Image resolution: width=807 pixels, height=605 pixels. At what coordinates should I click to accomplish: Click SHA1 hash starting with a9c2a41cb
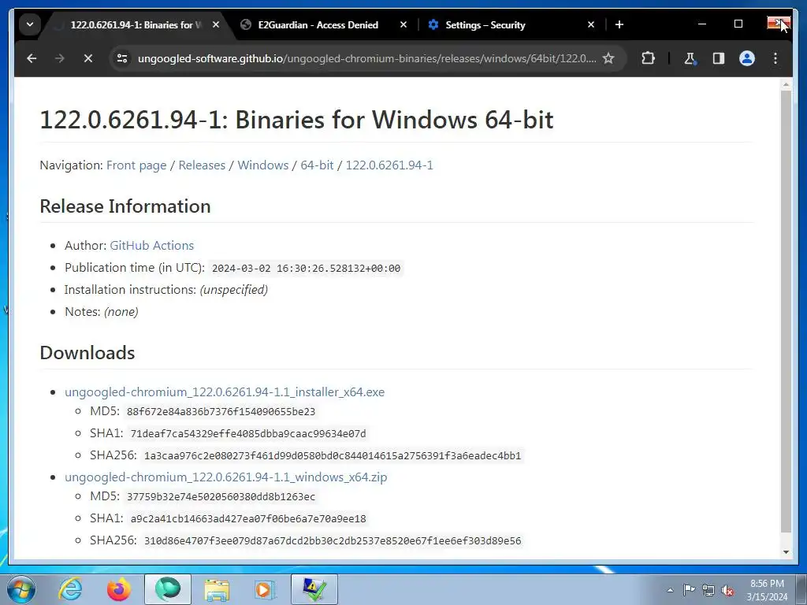click(248, 519)
